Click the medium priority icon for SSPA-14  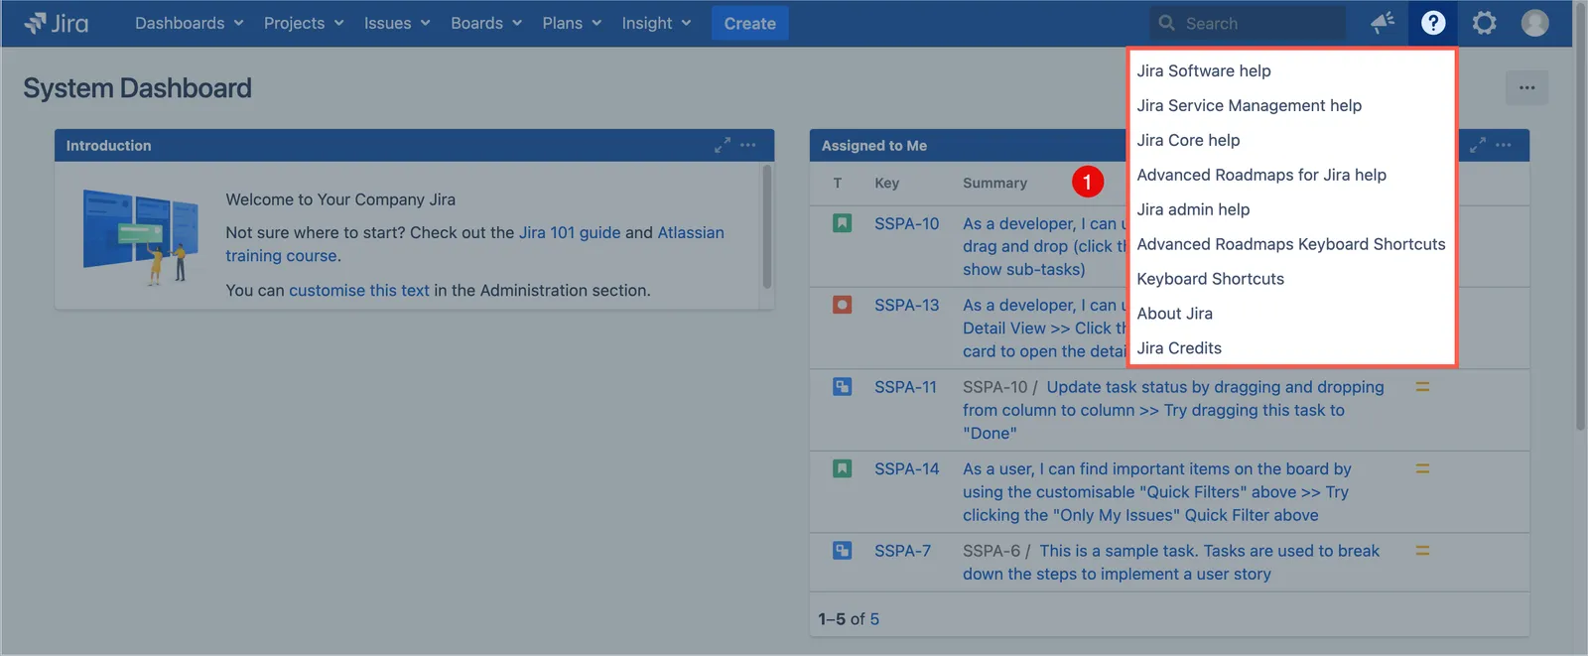[x=1422, y=468]
